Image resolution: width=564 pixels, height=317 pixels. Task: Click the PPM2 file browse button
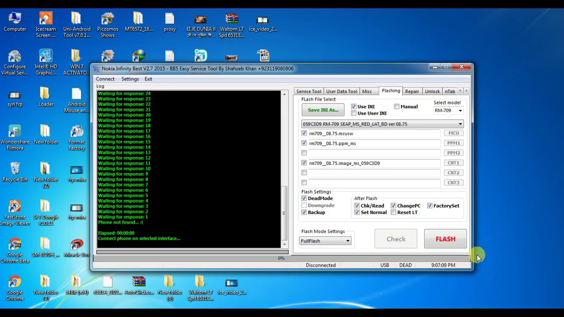(x=453, y=153)
